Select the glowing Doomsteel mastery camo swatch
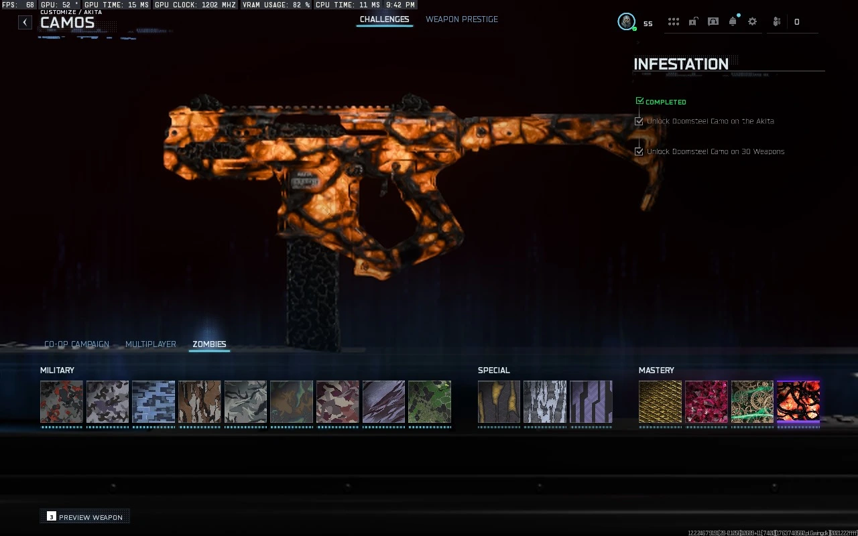The image size is (858, 536). point(798,402)
